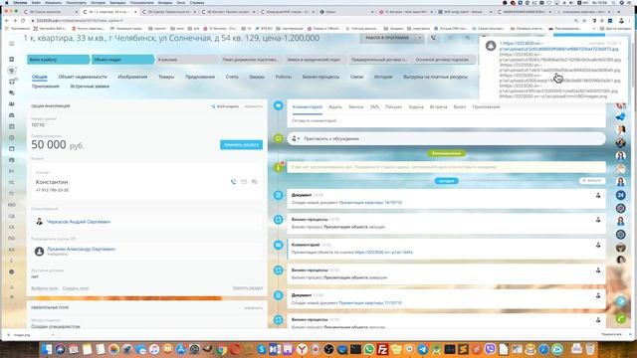The width and height of the screenshot is (637, 358).
Task: Click into the Оставьте комментарий field
Action: [446, 120]
